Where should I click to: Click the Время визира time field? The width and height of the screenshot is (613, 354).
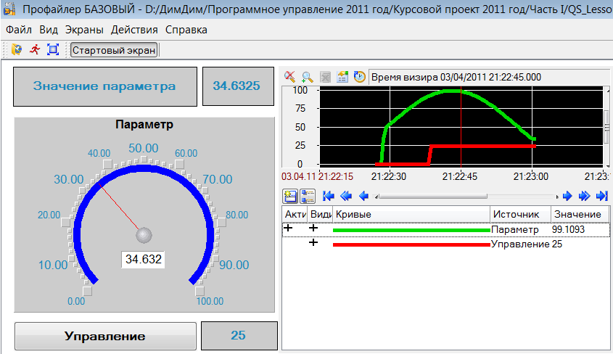pos(488,77)
